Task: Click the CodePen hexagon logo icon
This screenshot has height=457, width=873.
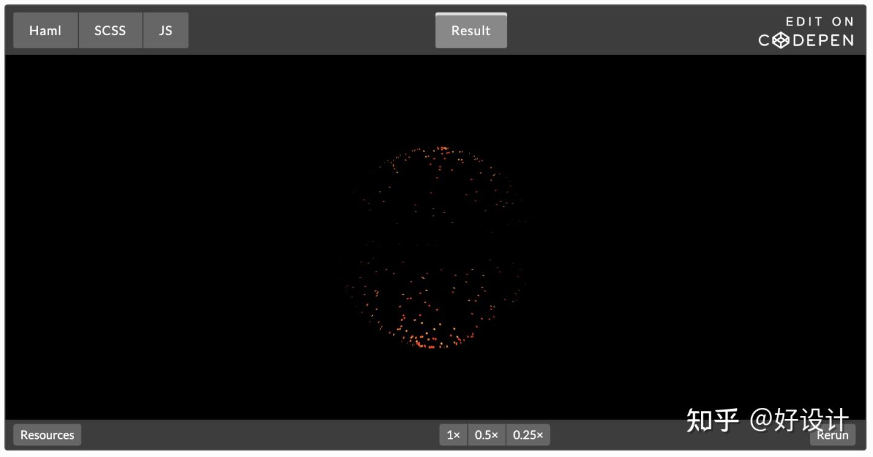Action: pyautogui.click(x=781, y=40)
